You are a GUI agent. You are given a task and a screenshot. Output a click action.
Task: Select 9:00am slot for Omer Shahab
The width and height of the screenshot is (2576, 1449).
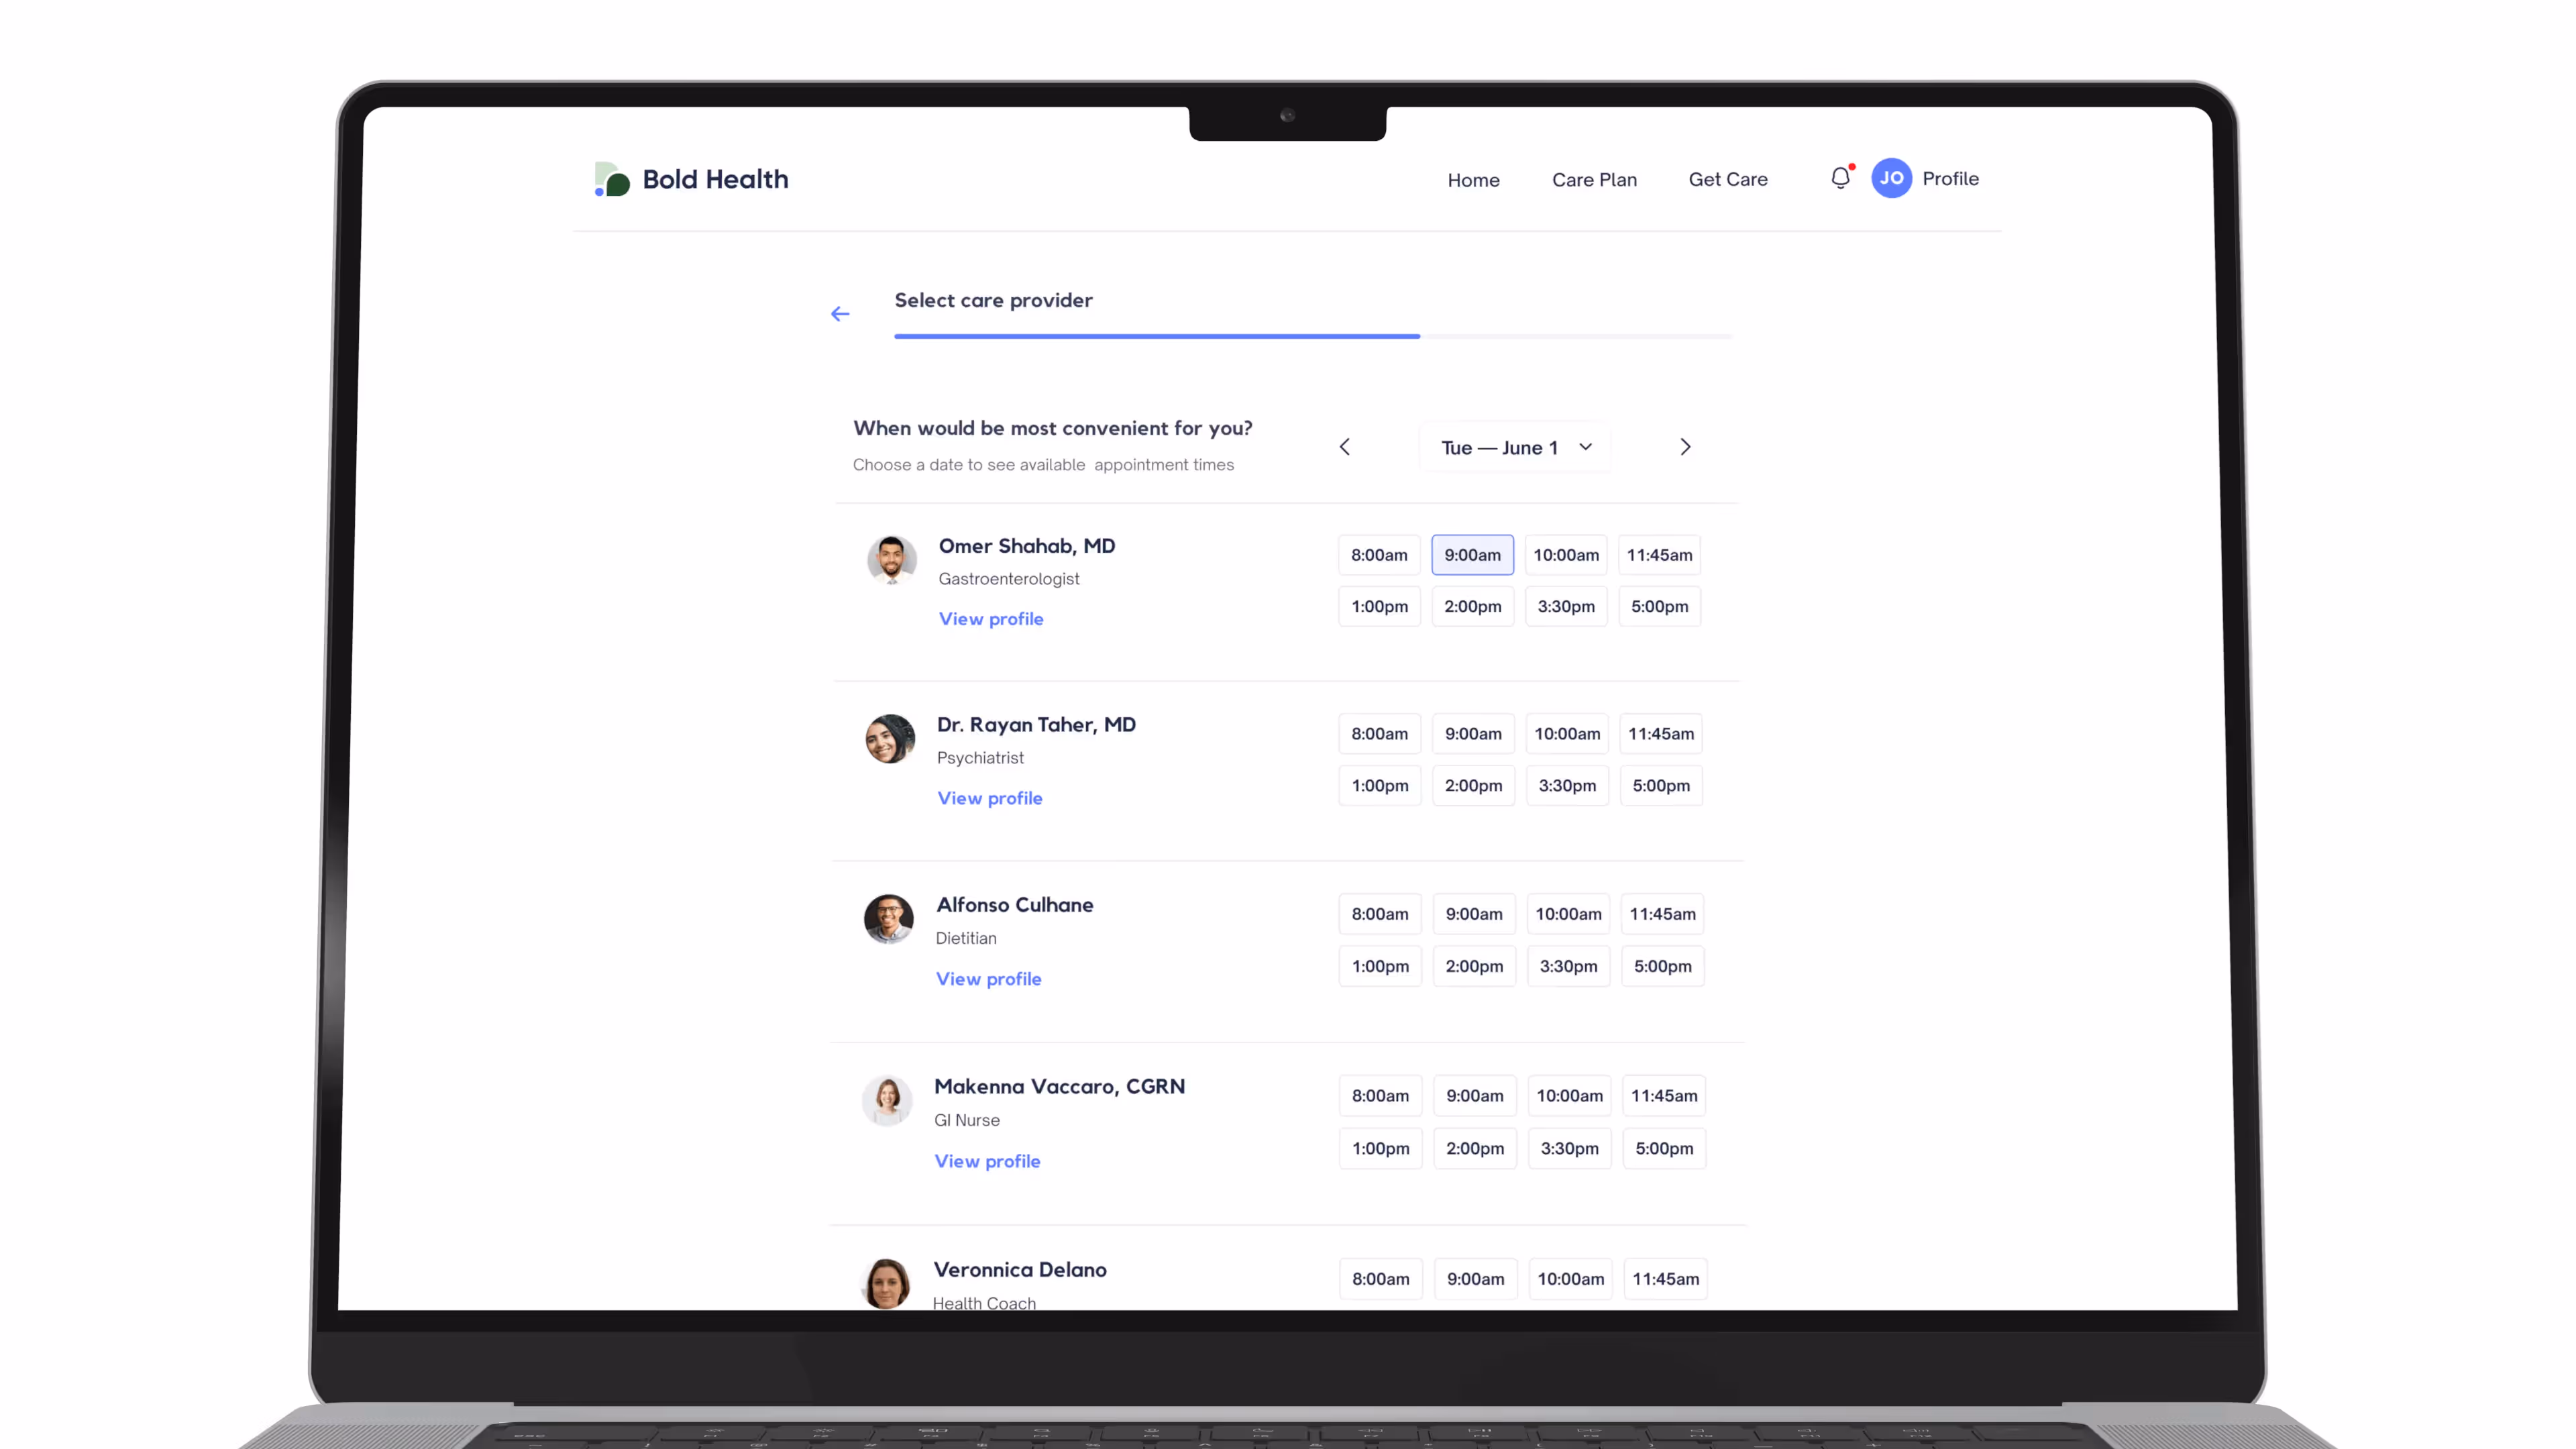1472,555
